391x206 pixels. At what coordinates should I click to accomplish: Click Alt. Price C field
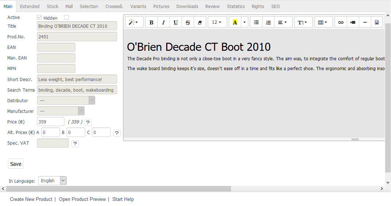(101, 132)
